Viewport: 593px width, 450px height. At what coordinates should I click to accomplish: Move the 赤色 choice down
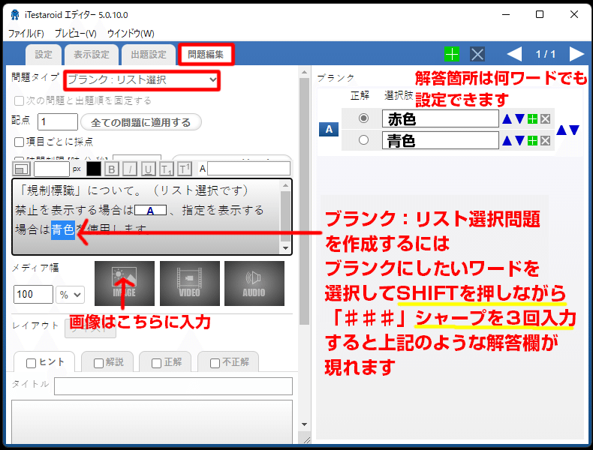[x=519, y=119]
